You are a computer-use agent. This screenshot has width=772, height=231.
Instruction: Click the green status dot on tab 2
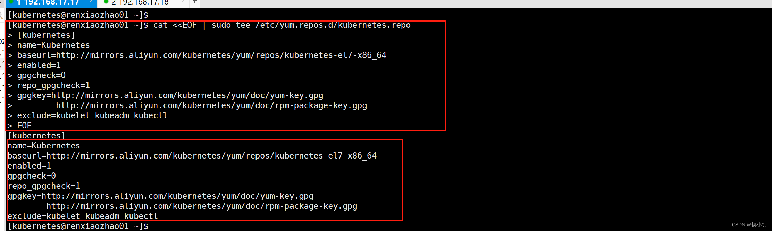pyautogui.click(x=106, y=2)
